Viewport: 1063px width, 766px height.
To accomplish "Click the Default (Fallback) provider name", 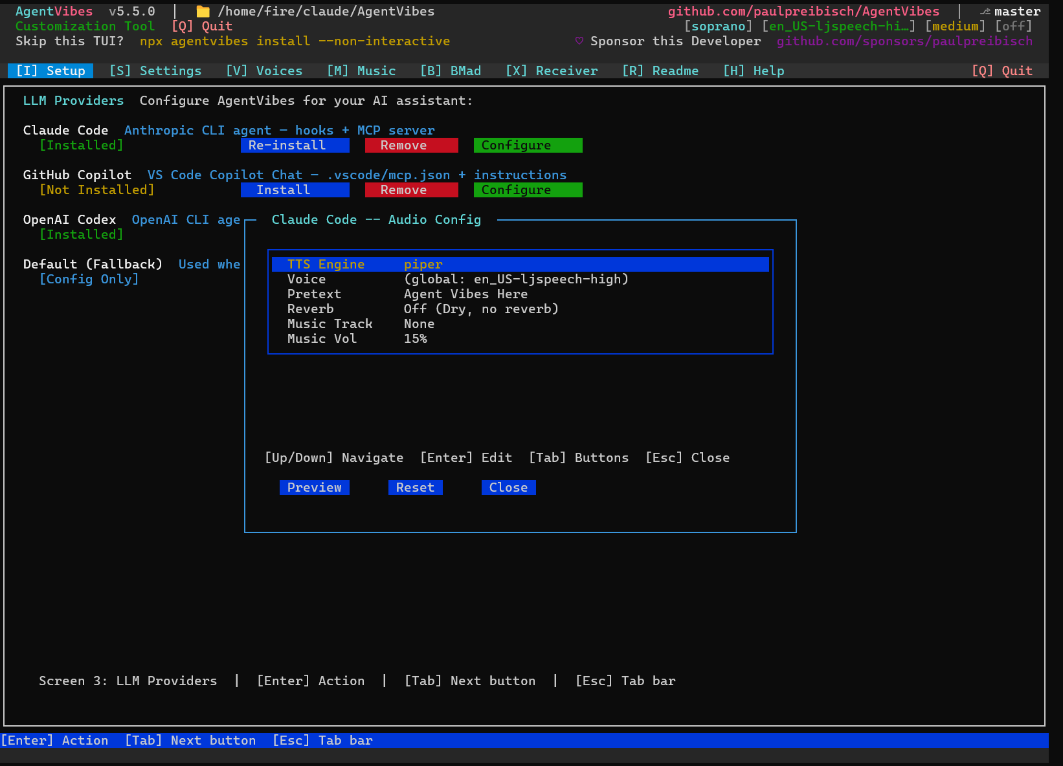I will pos(93,264).
